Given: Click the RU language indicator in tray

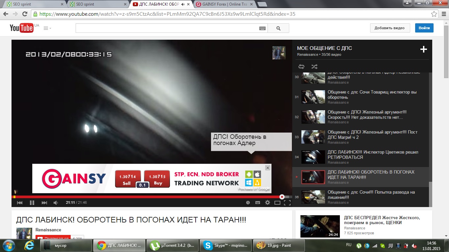Looking at the screenshot, I should click(x=349, y=245).
